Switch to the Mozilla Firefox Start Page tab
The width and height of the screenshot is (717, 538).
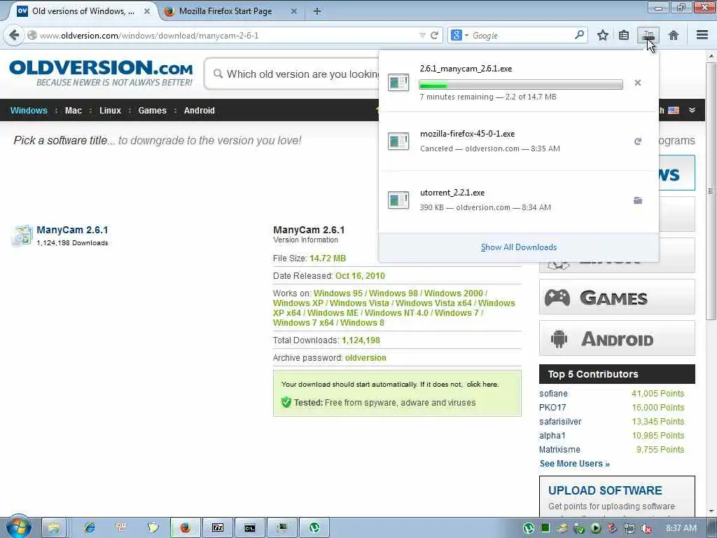(225, 11)
